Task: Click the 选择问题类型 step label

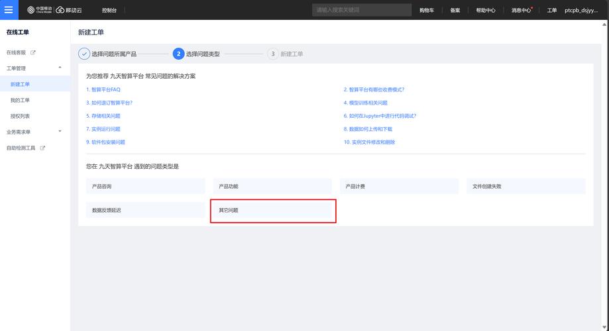Action: tap(203, 54)
